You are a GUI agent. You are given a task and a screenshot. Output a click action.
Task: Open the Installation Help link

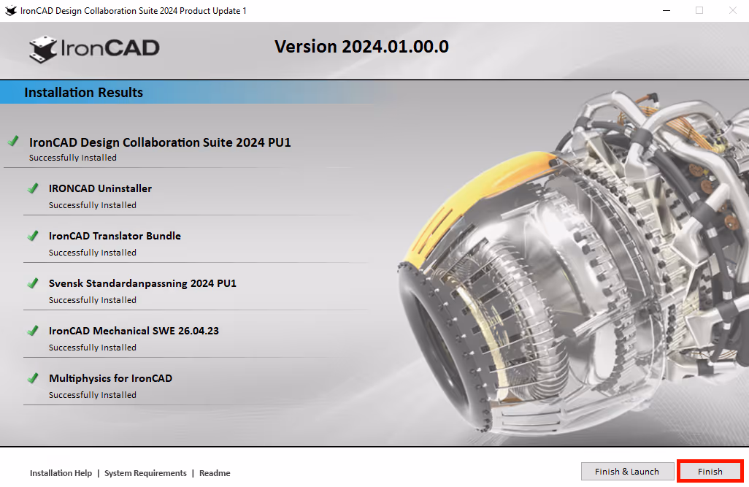[61, 473]
